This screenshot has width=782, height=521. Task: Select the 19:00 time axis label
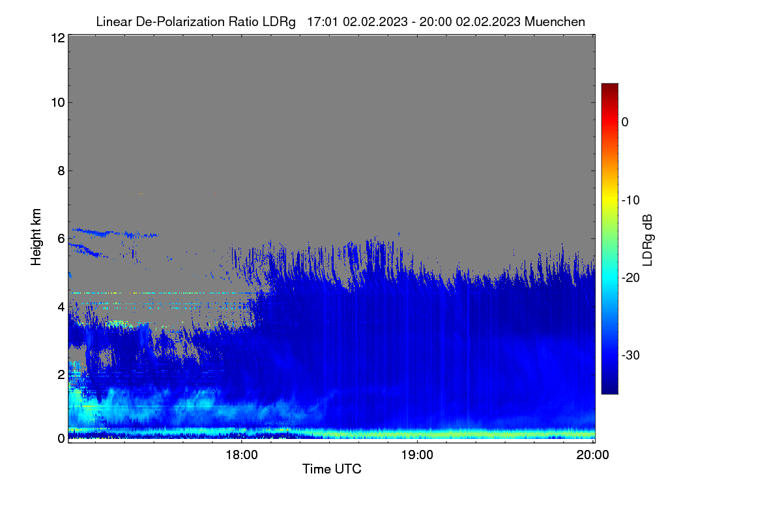[x=417, y=455]
